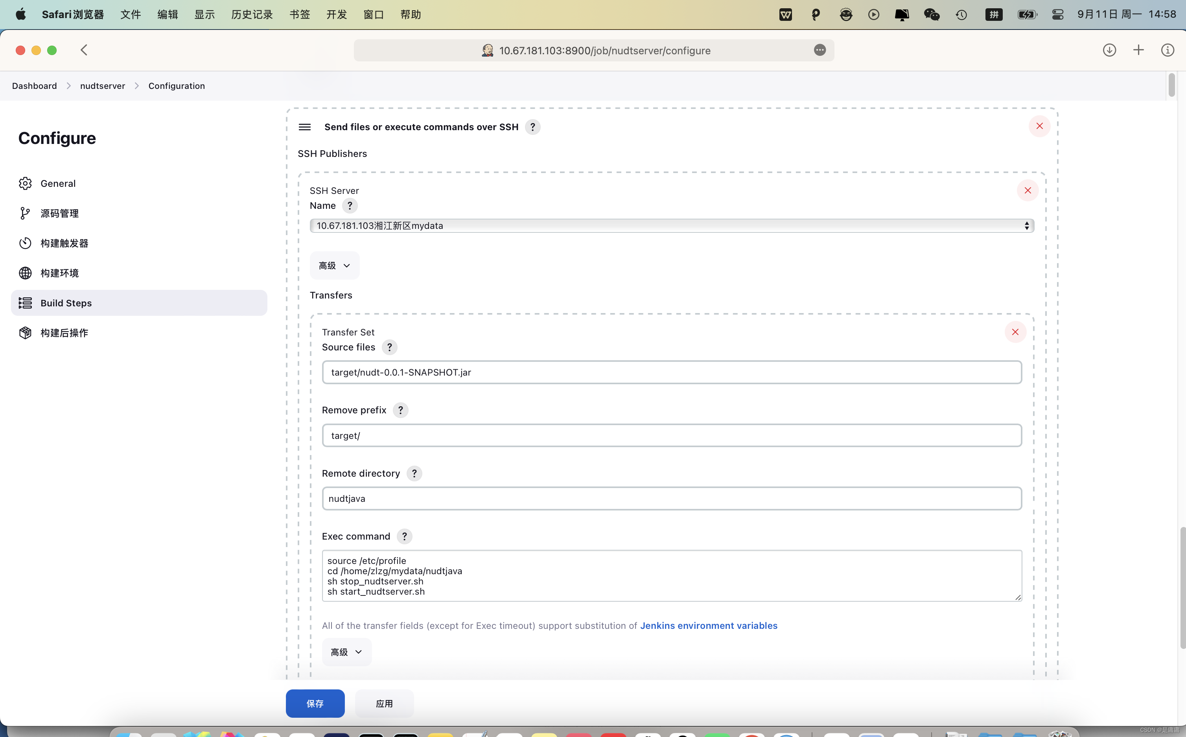Click the nudtserver breadcrumb

[x=102, y=86]
